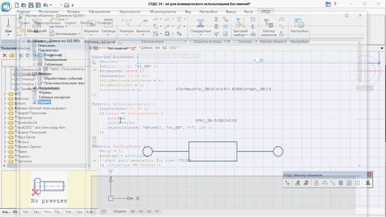386x217 pixels.
Task: Switch to the Оформление ribbon tab
Action: (x=100, y=12)
